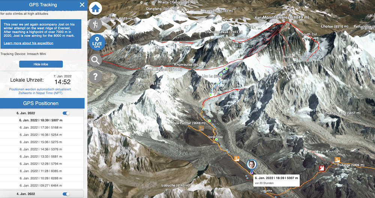The image size is (375, 198).
Task: Click the Hide infos button
Action: 41,64
